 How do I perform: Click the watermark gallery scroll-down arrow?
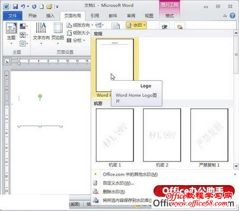click(x=236, y=166)
